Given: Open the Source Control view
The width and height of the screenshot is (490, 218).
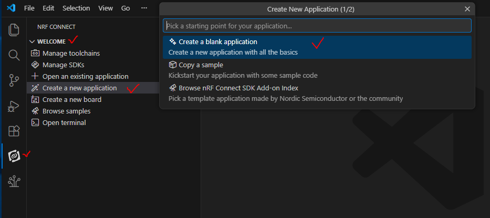Looking at the screenshot, I should 14,81.
